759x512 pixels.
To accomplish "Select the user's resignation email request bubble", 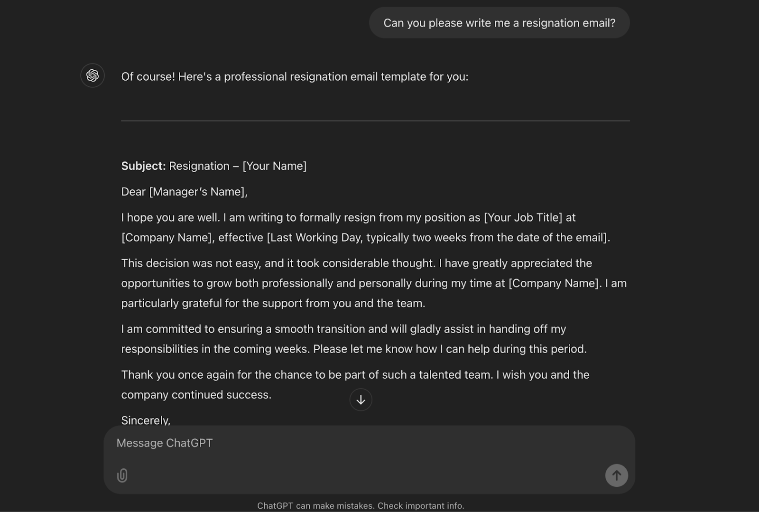I will 499,22.
